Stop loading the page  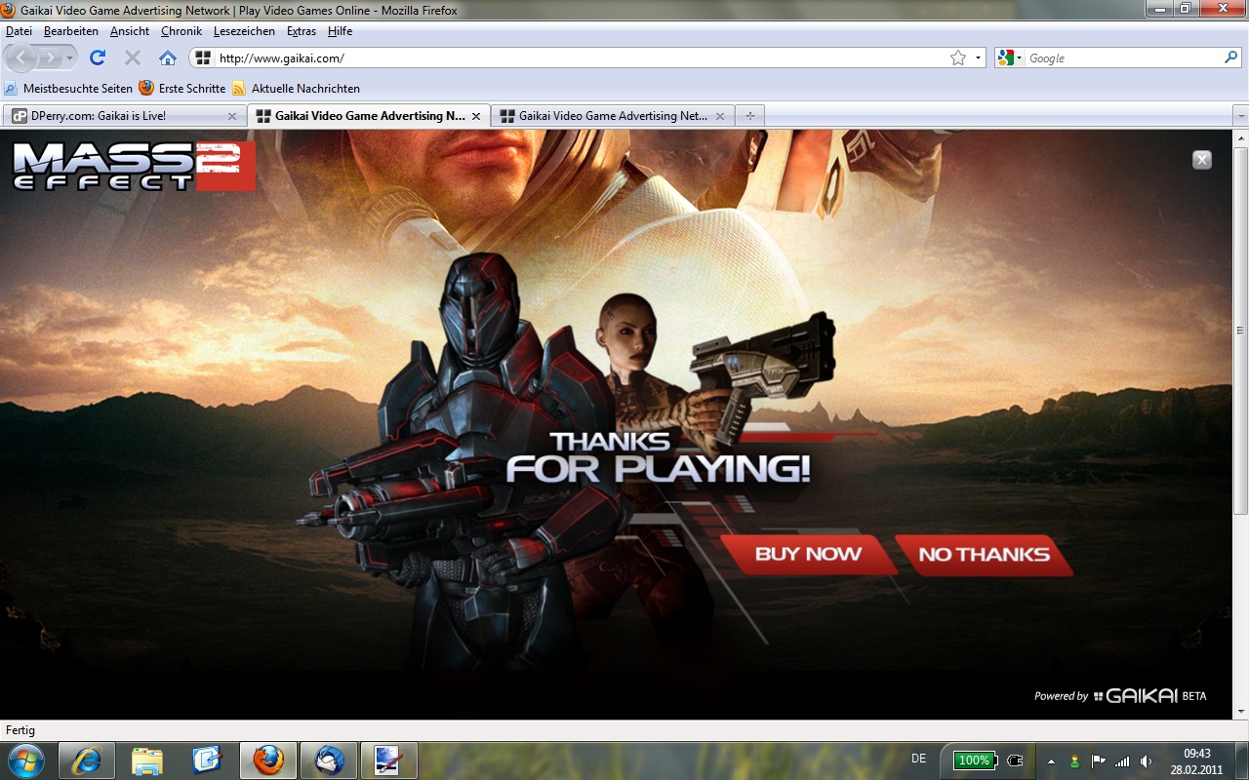(x=132, y=57)
